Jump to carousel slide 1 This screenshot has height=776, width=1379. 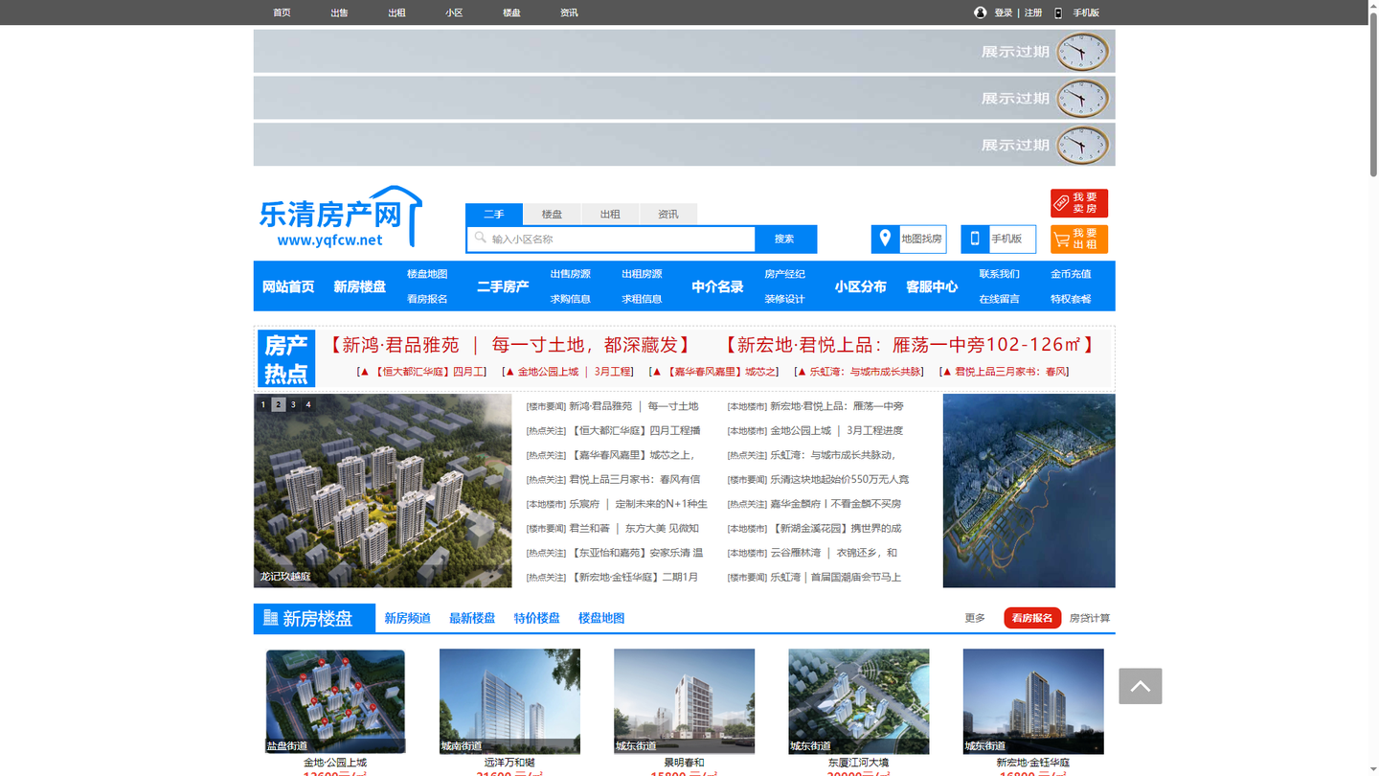(263, 405)
